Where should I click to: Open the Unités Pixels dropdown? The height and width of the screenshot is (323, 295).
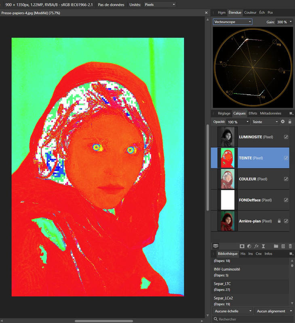tap(160, 4)
